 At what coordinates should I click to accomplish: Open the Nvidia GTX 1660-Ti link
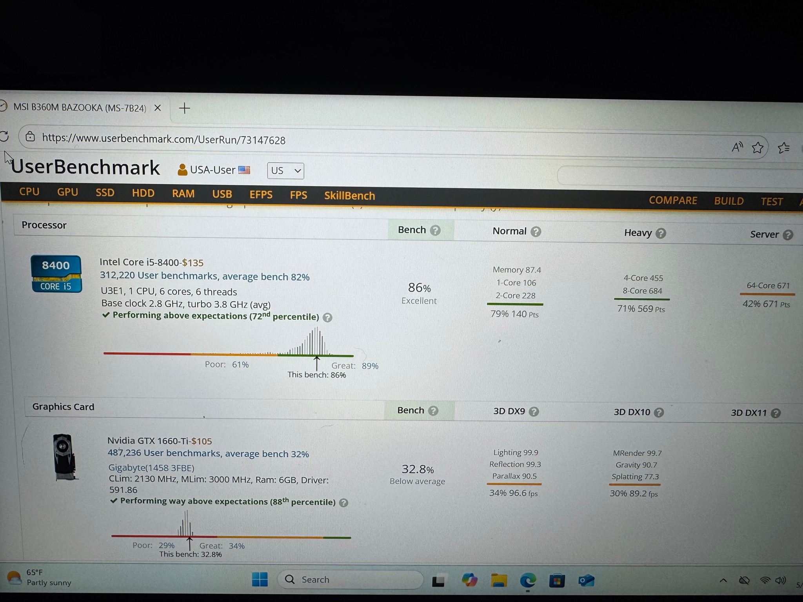[149, 441]
